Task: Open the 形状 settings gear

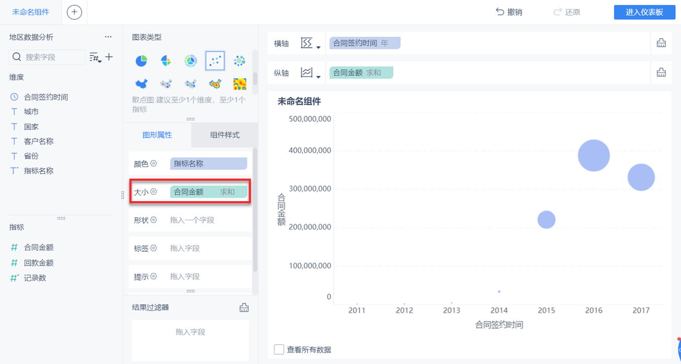Action: click(x=154, y=220)
